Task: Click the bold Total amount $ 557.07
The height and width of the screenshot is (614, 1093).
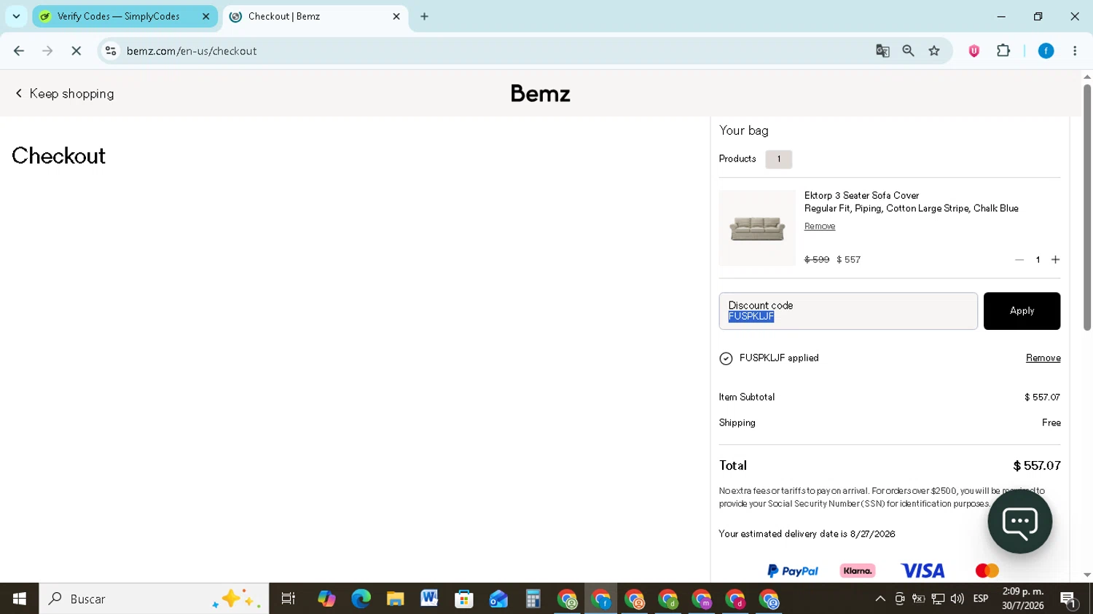Action: [x=1037, y=466]
